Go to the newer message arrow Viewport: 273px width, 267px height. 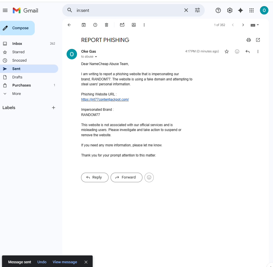click(233, 25)
